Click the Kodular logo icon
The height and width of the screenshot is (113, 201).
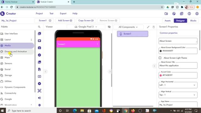tap(3, 13)
